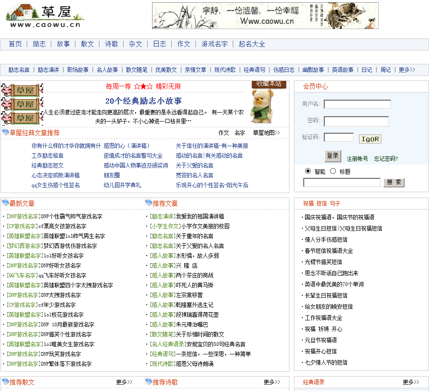
Task: Select 励志名言 in sub navigation
Action: (x=19, y=70)
